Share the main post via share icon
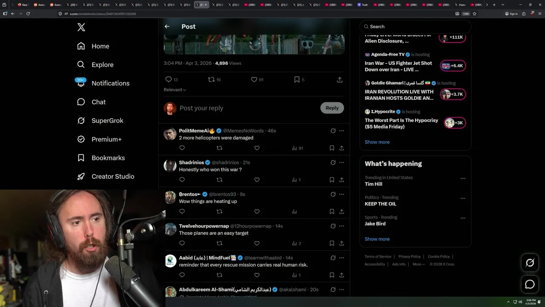 339,80
